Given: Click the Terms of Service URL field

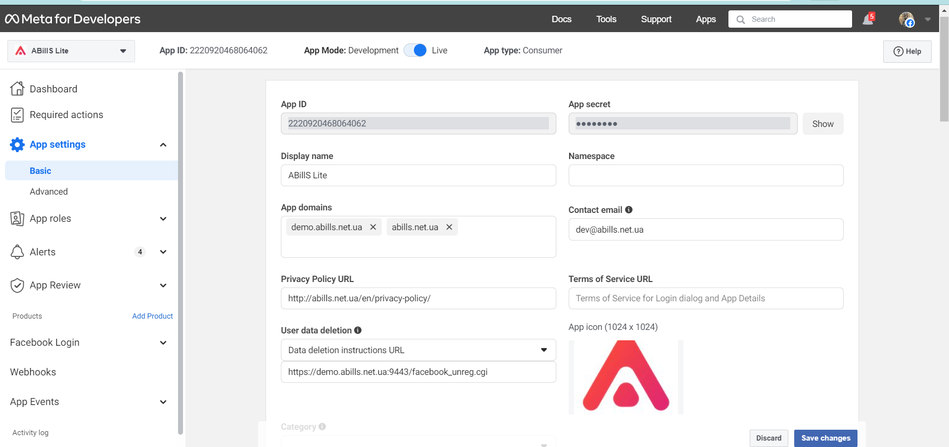Looking at the screenshot, I should coord(705,298).
